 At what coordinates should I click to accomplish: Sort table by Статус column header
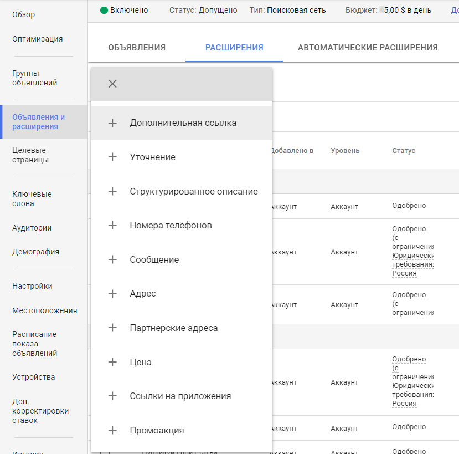(x=404, y=151)
